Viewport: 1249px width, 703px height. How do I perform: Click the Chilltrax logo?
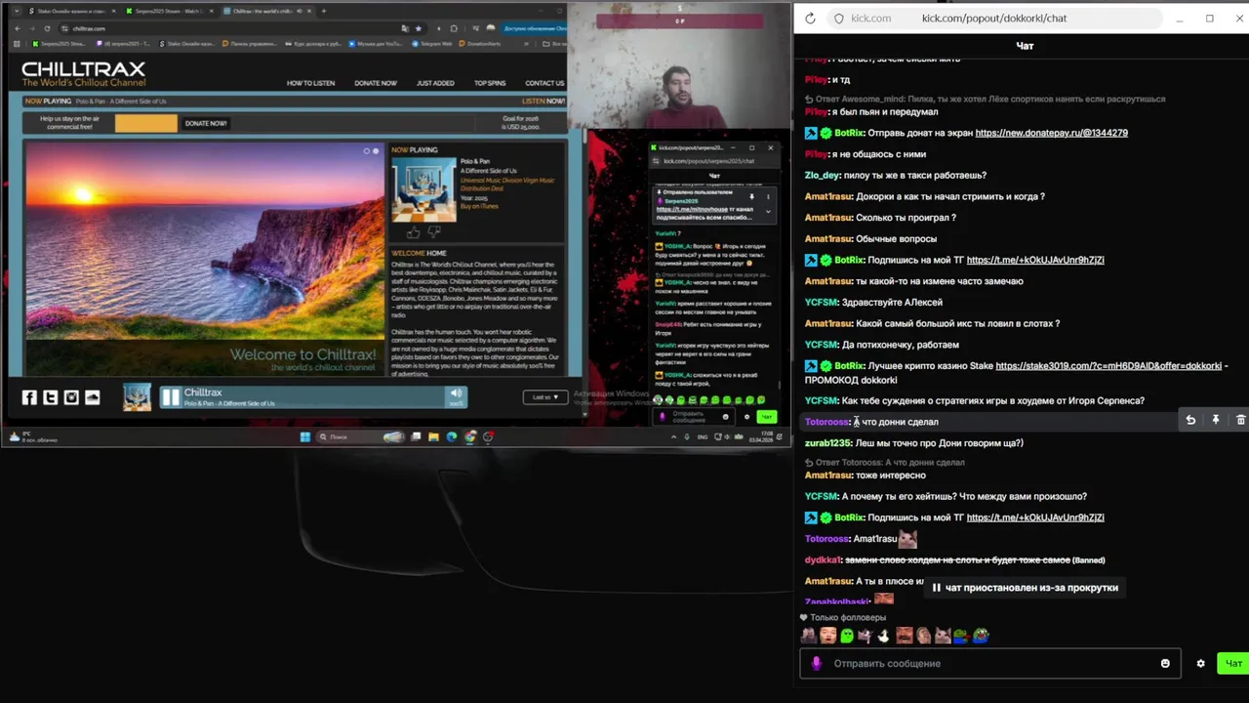point(84,74)
